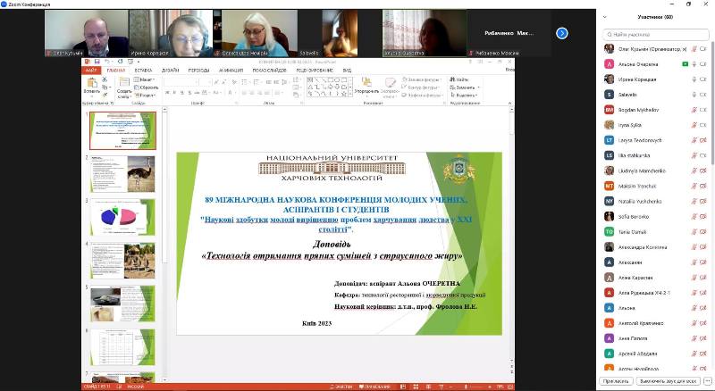The width and height of the screenshot is (715, 391).
Task: Switch to the ВСТАВКА ribbon tab
Action: click(143, 71)
